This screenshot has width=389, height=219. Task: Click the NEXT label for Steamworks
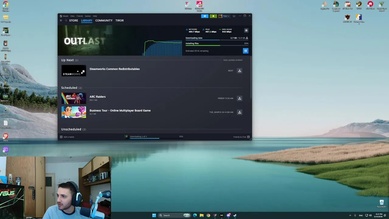tap(231, 71)
